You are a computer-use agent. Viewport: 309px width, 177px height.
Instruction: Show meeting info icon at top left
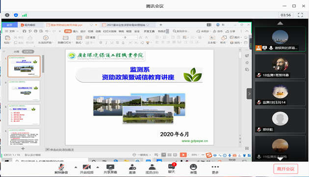pyautogui.click(x=7, y=15)
